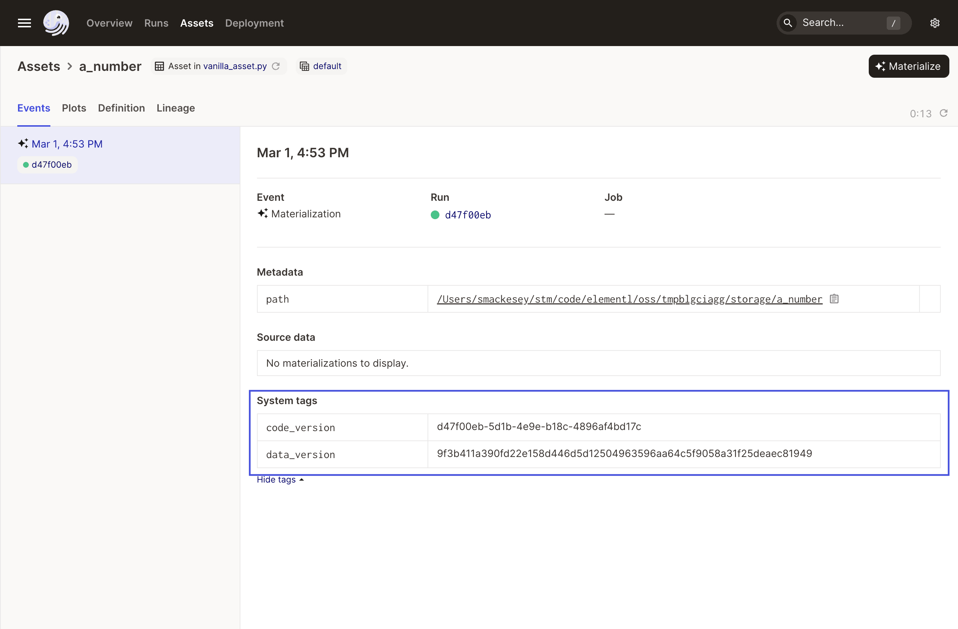Click the Dagster logo
The height and width of the screenshot is (629, 958).
(56, 23)
